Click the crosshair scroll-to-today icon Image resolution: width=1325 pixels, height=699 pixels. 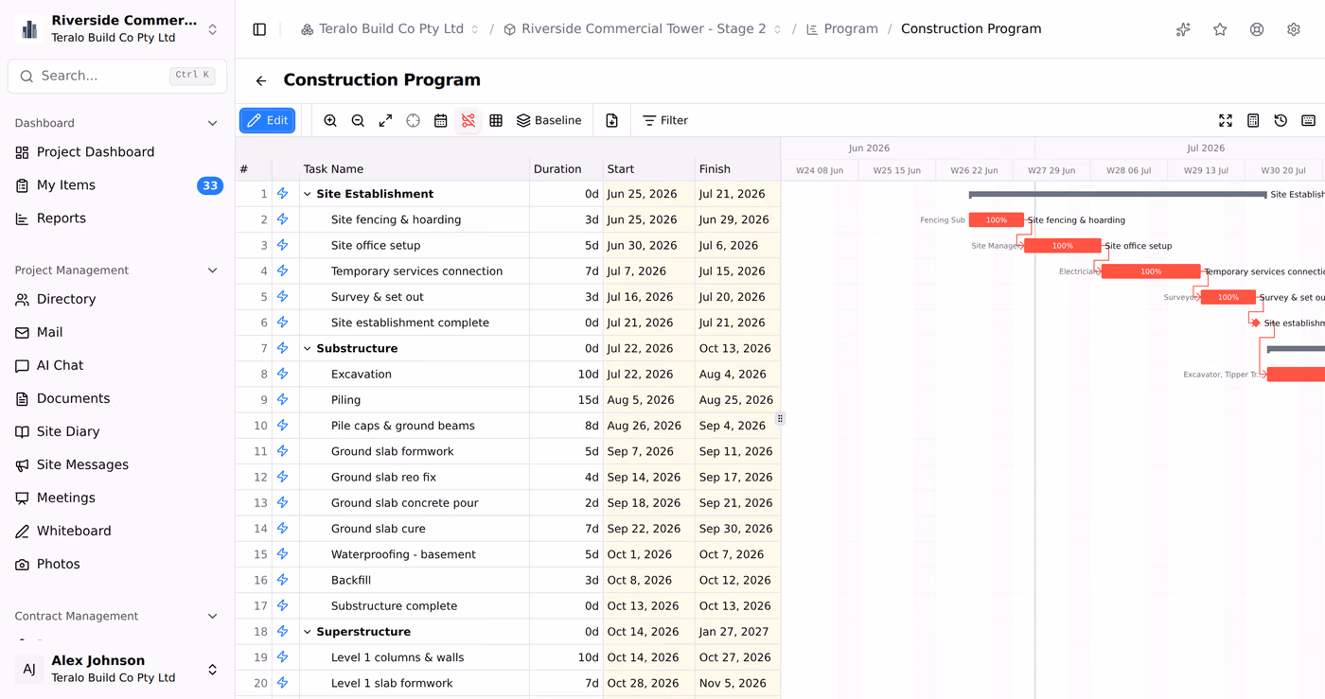point(413,120)
